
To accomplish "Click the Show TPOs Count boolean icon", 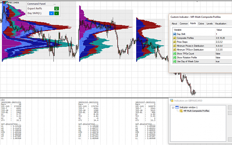I will coord(174,54).
